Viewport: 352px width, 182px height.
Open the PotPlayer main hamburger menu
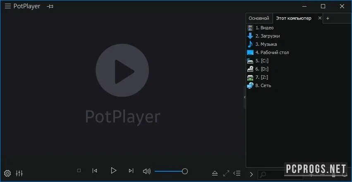pos(8,6)
